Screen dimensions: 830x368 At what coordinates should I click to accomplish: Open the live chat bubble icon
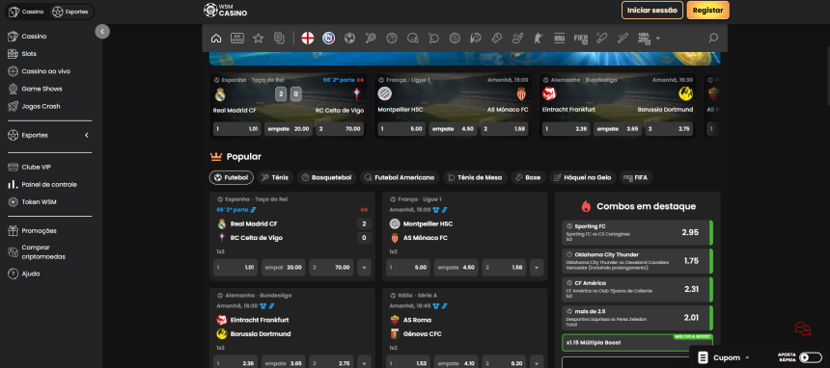802,329
